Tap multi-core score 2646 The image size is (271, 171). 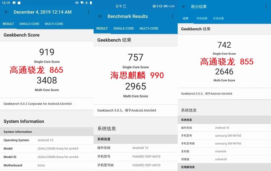pyautogui.click(x=224, y=71)
